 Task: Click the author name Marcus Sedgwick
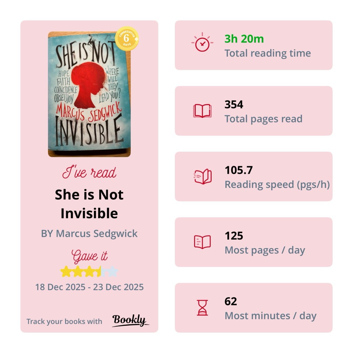pyautogui.click(x=89, y=233)
